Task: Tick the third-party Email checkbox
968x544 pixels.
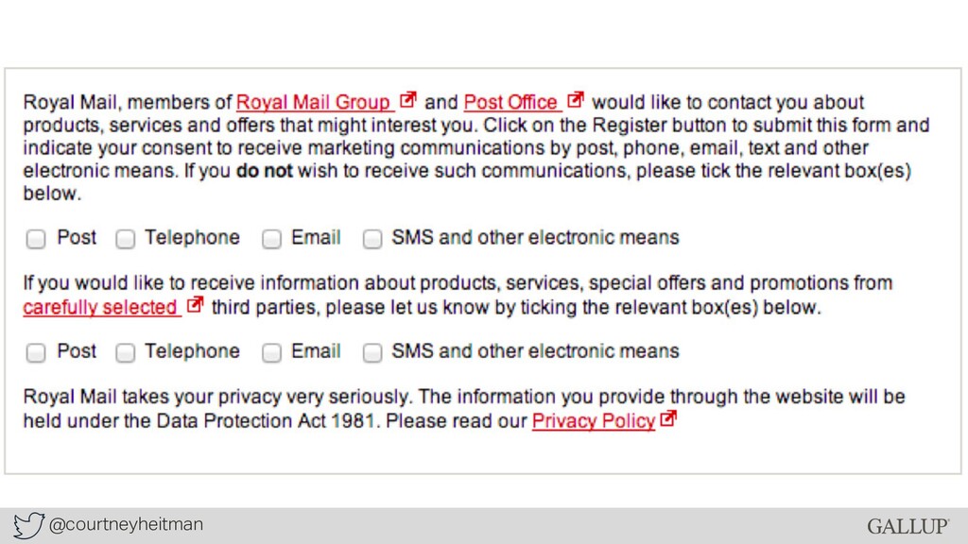Action: pos(271,352)
